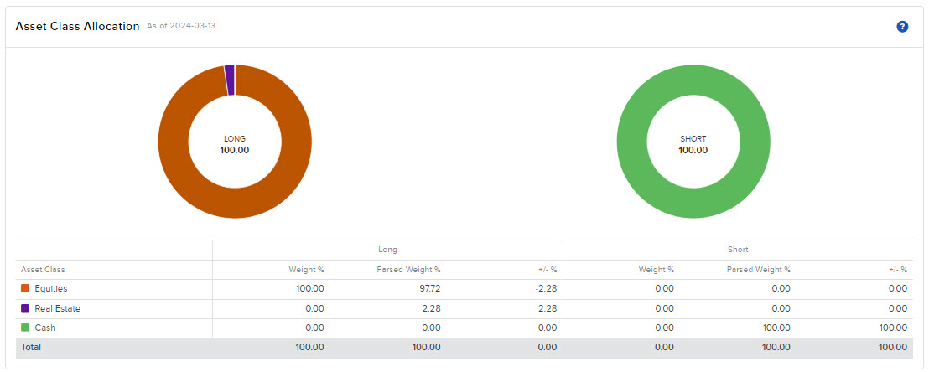Screen dimensions: 929x372
Task: Click the blue help question mark icon
Action: point(902,27)
